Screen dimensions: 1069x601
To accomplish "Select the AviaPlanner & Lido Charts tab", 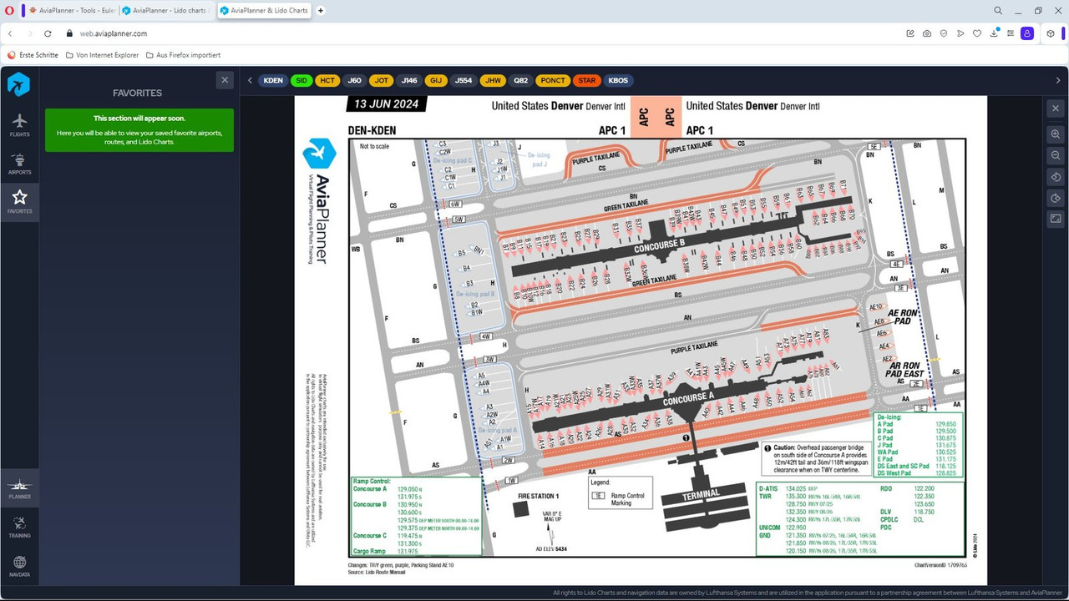I will click(x=264, y=11).
